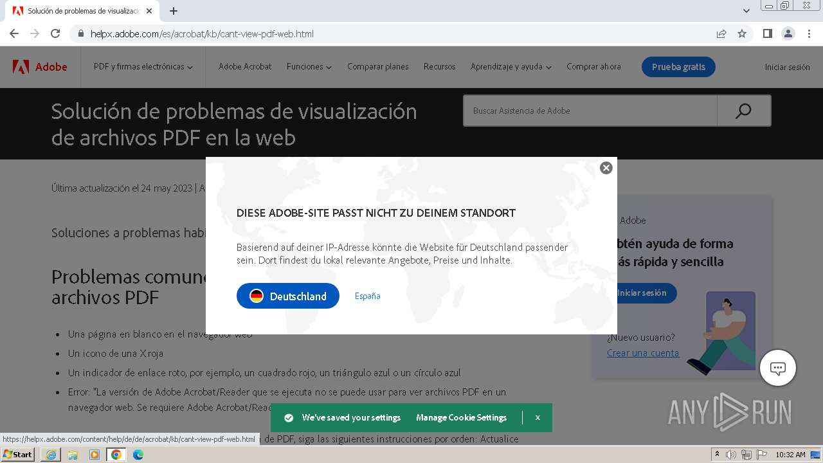Click Iniciar sesión in the header

click(x=787, y=67)
